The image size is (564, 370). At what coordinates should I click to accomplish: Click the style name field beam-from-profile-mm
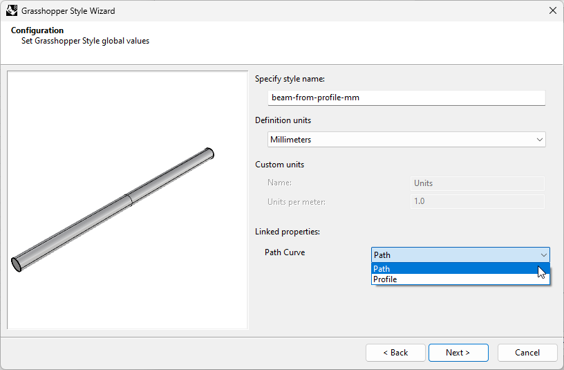[406, 98]
